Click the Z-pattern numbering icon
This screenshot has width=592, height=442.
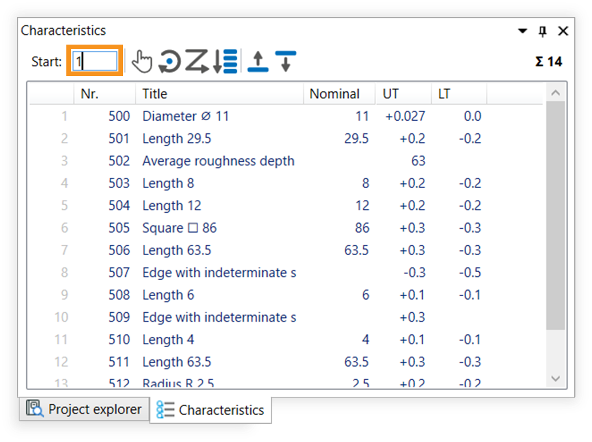tap(197, 62)
